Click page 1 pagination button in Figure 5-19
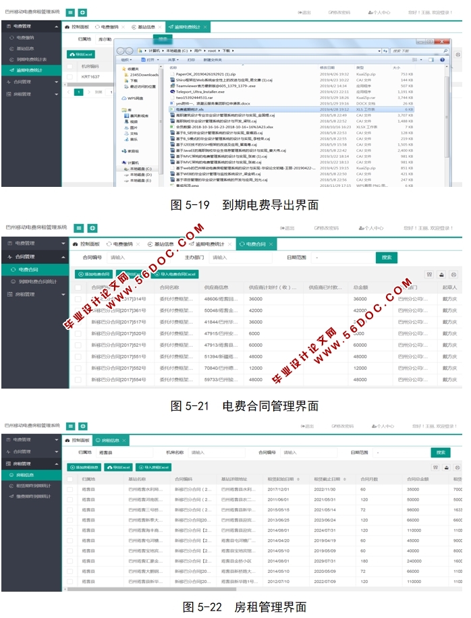This screenshot has width=471, height=618. [x=79, y=92]
